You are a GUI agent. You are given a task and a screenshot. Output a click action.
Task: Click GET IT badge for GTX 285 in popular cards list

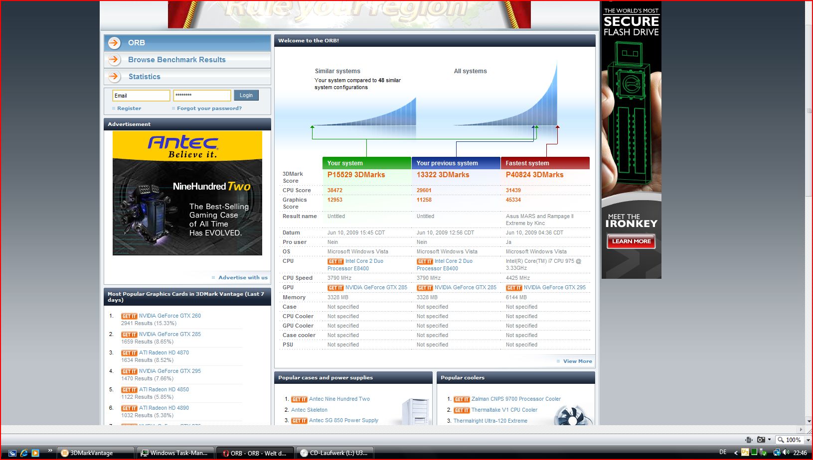click(129, 335)
